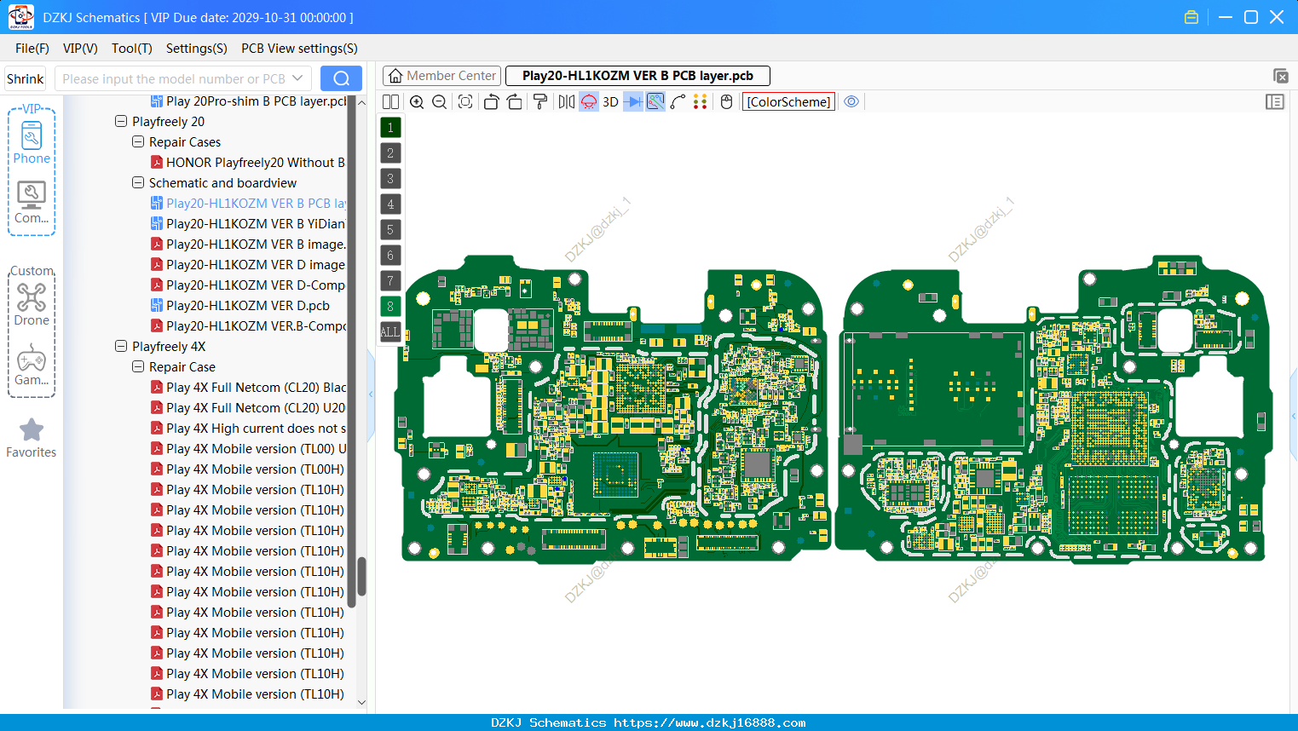Click the blue search button
Screen dimensions: 1298x731
341,78
